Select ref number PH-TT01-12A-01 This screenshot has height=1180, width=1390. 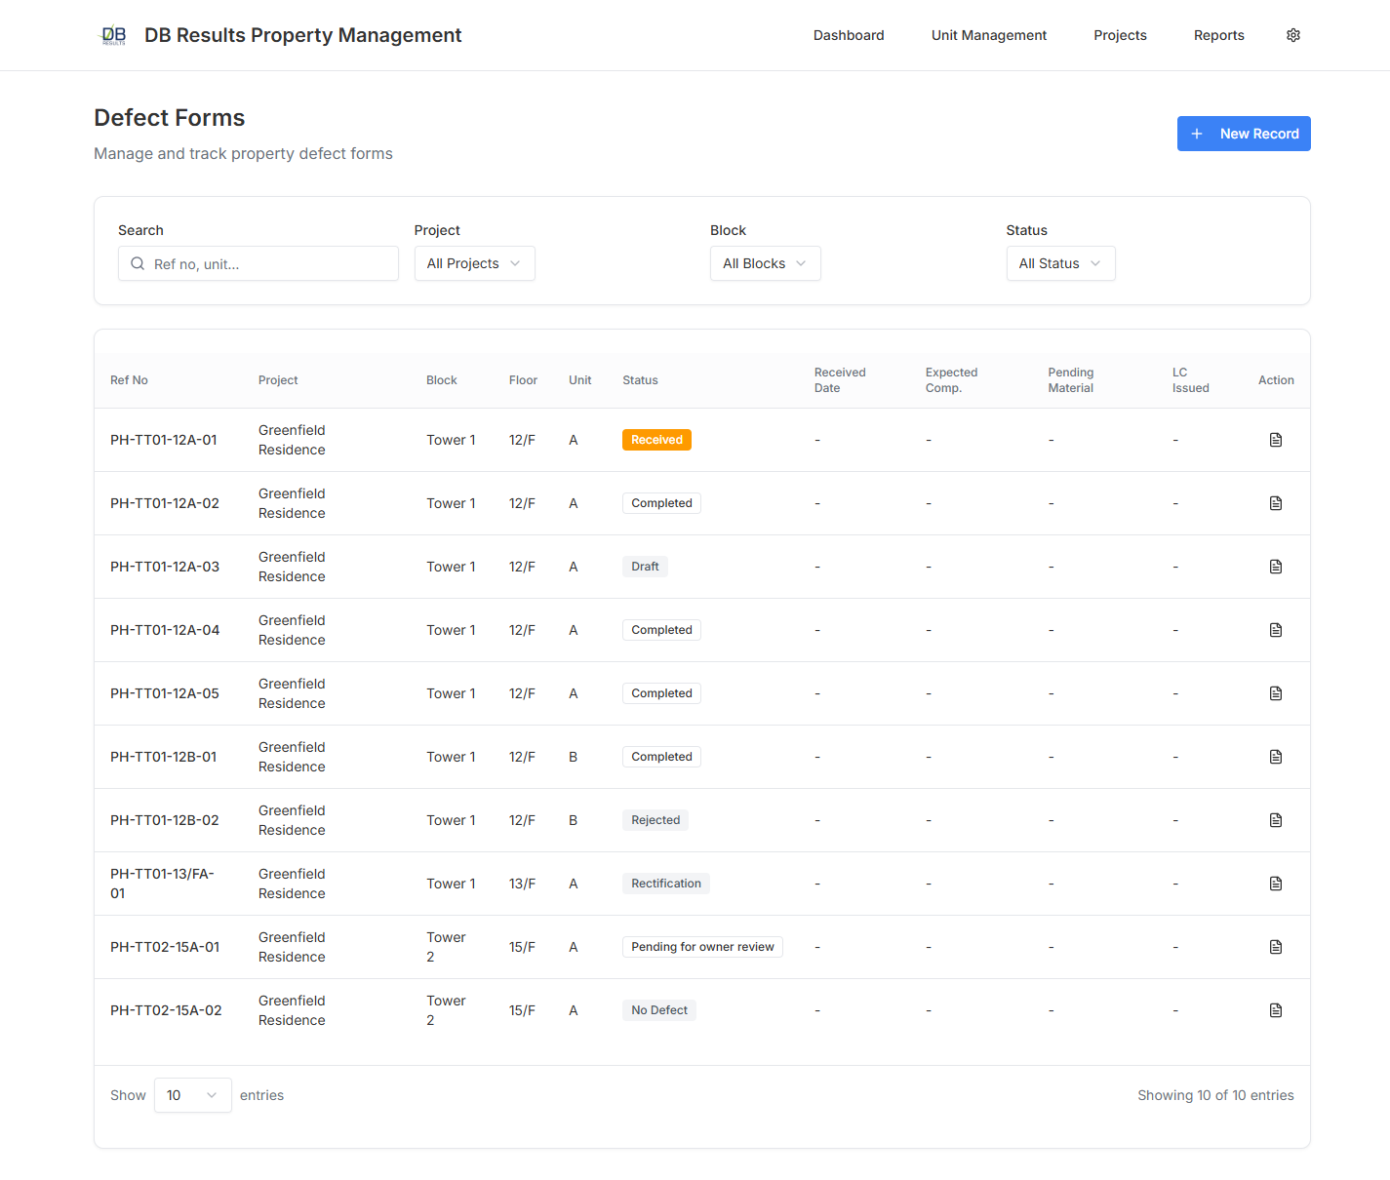[164, 440]
